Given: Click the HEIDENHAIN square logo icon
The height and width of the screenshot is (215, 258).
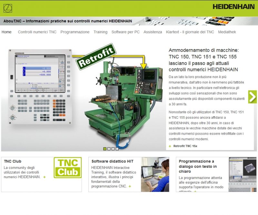Looking at the screenshot, I should point(8,8).
